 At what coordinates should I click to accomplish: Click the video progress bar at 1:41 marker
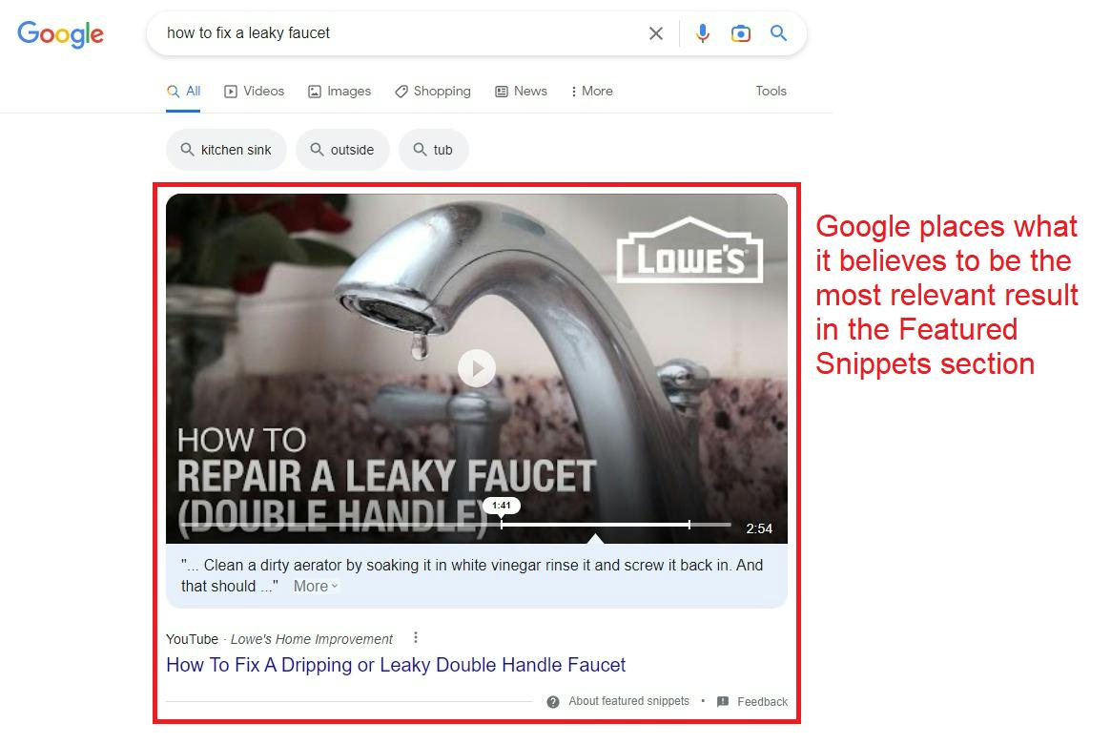pos(502,525)
